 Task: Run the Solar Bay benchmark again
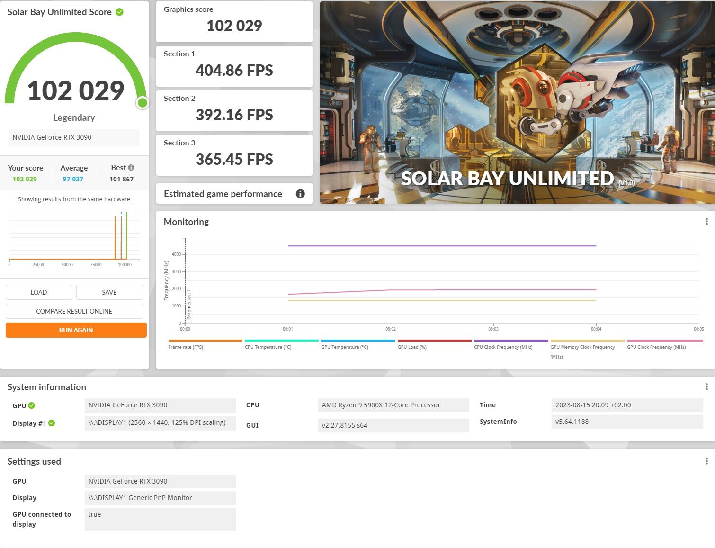76,330
